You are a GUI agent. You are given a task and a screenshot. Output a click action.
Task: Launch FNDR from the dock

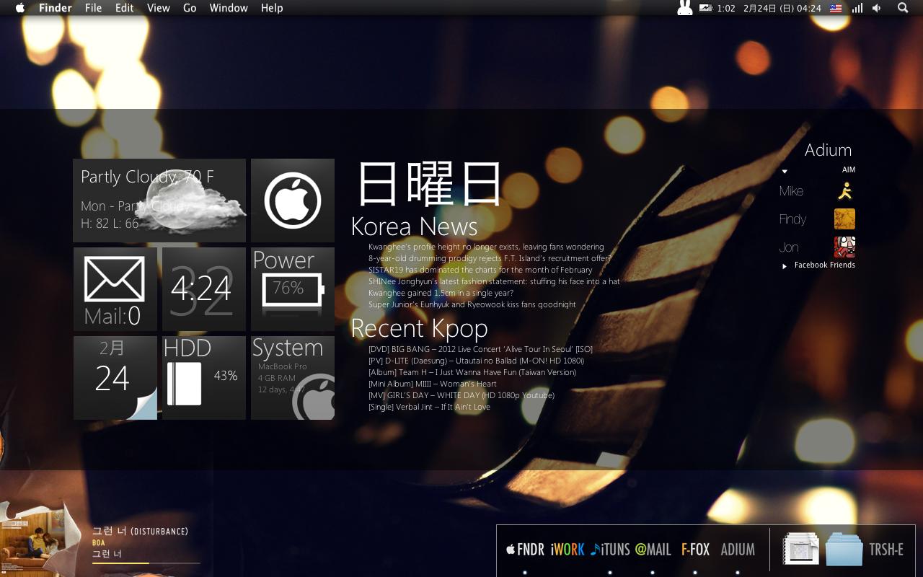525,550
